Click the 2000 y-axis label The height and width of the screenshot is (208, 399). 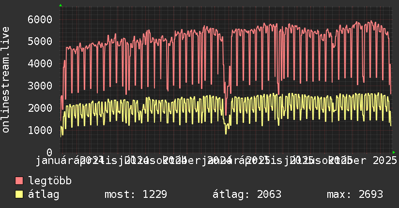(x=40, y=108)
